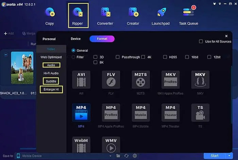Switch to the Personal tab
This screenshot has height=160, width=238.
point(49,39)
